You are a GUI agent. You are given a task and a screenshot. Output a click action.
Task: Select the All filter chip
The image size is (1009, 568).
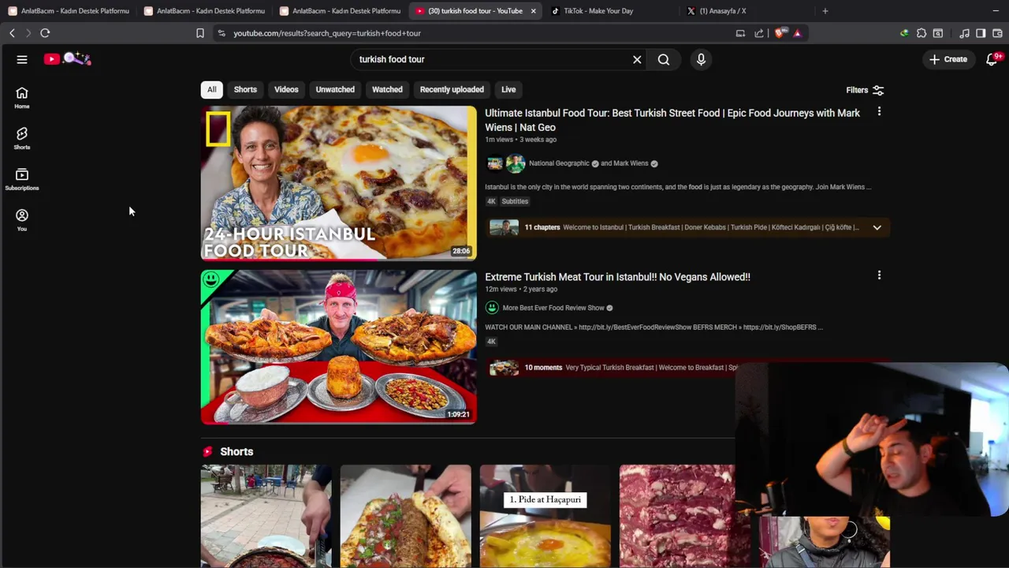pos(211,89)
